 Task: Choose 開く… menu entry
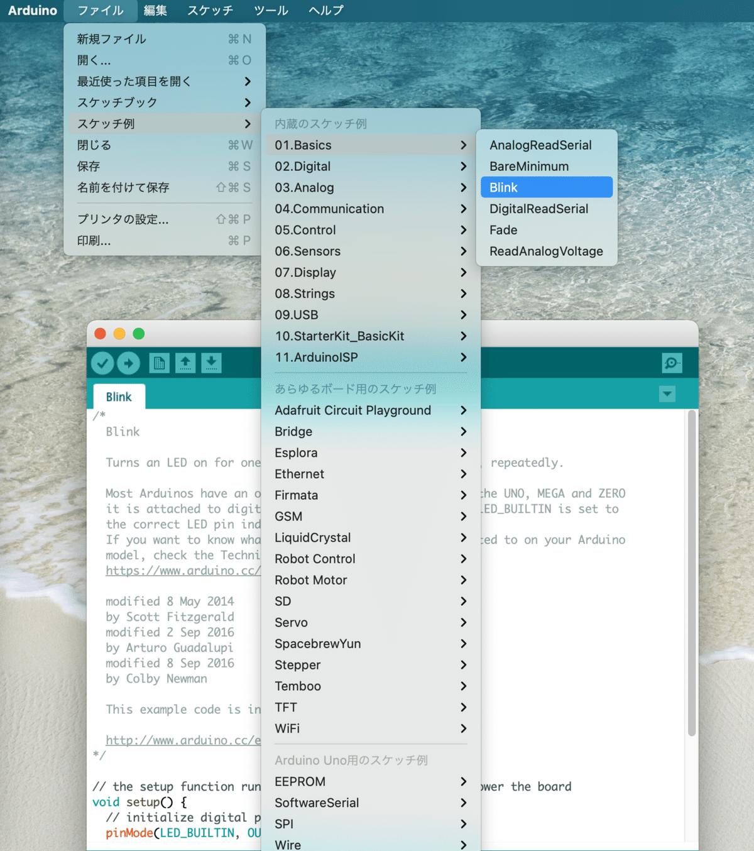[x=165, y=60]
